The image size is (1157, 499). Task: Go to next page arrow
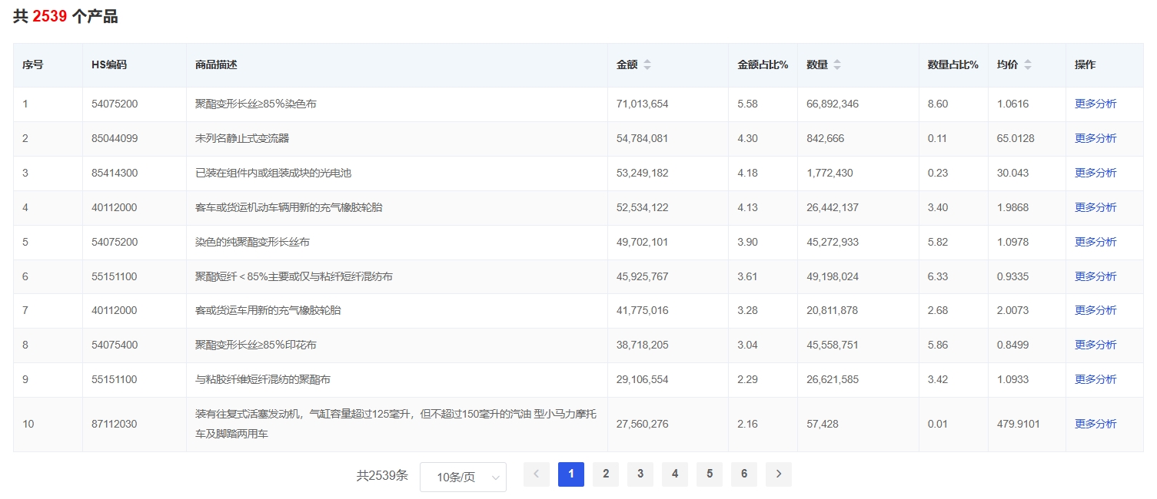point(778,474)
